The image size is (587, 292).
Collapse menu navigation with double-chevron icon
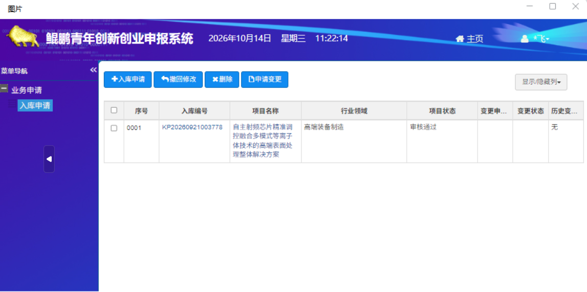tap(93, 70)
